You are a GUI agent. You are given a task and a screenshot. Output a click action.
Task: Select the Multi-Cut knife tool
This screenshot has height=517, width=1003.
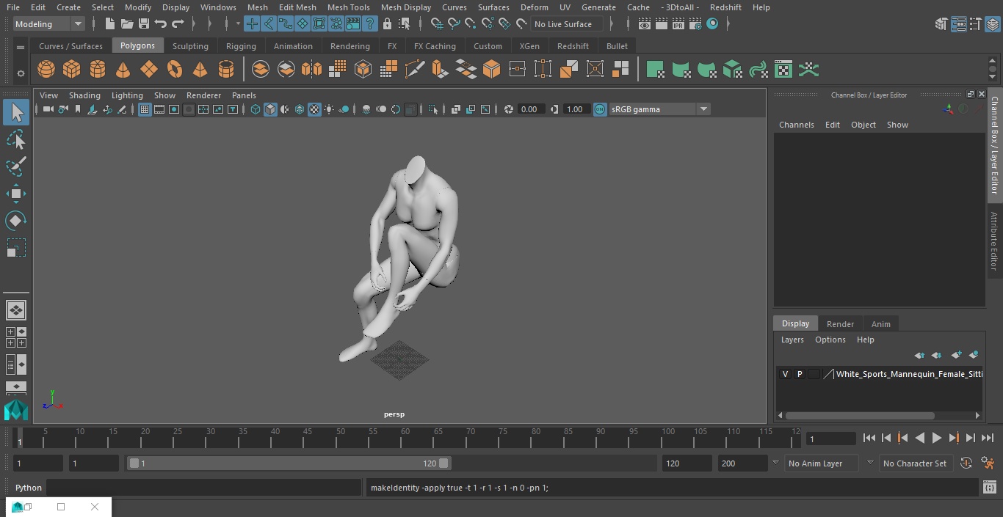point(414,70)
